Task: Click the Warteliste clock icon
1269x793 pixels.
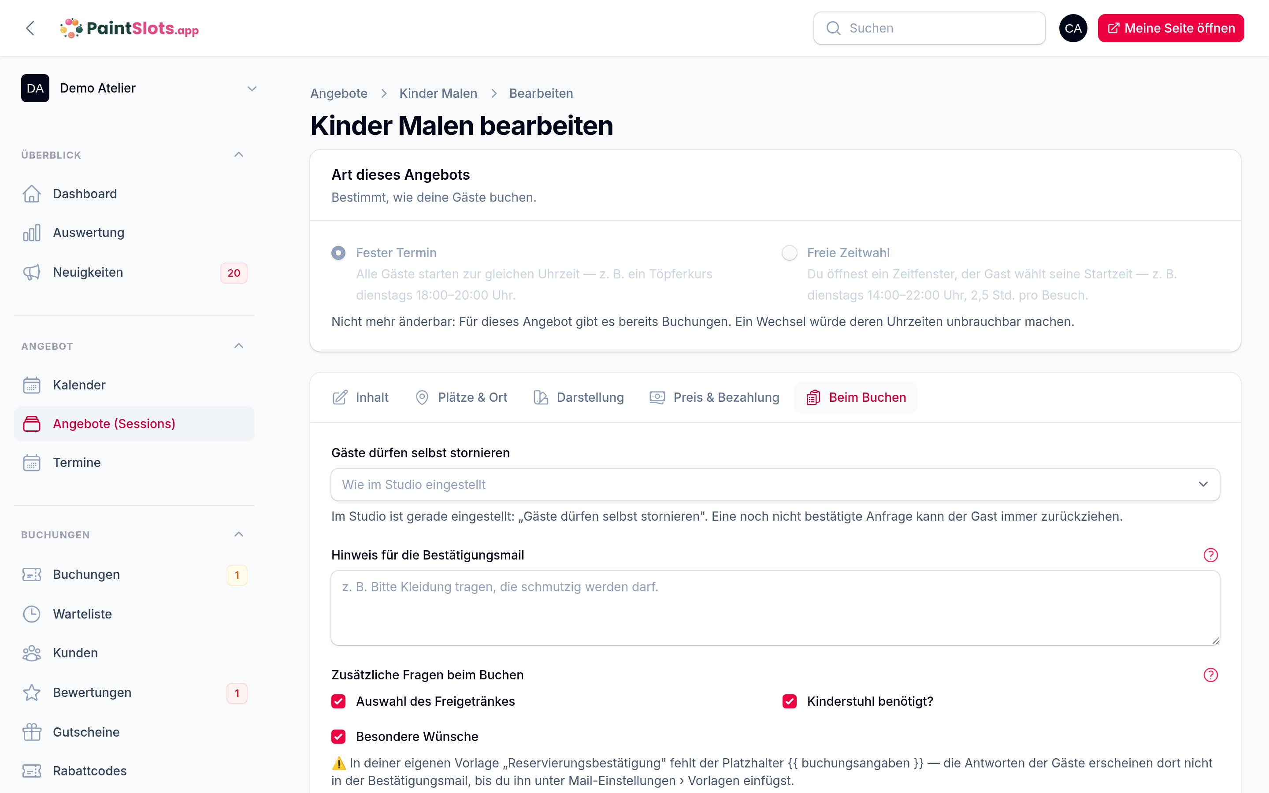Action: 31,614
